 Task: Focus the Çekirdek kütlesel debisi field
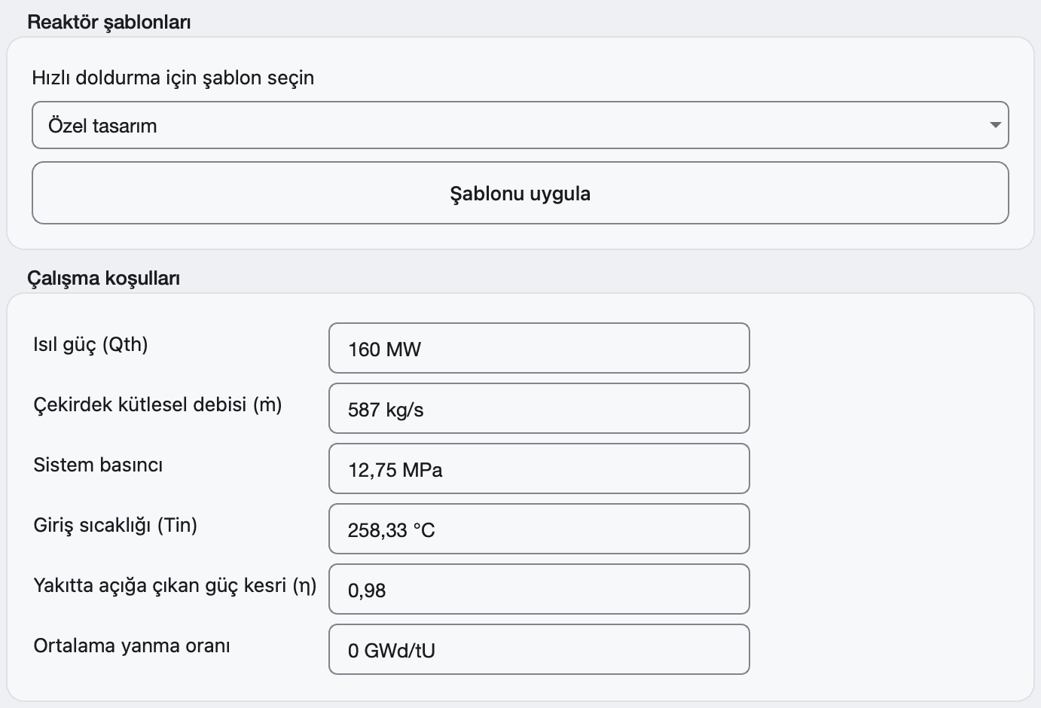coord(539,408)
